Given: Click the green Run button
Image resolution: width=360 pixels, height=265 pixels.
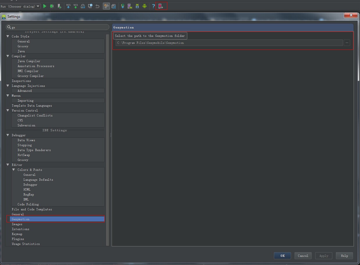Looking at the screenshot, I should click(45, 6).
